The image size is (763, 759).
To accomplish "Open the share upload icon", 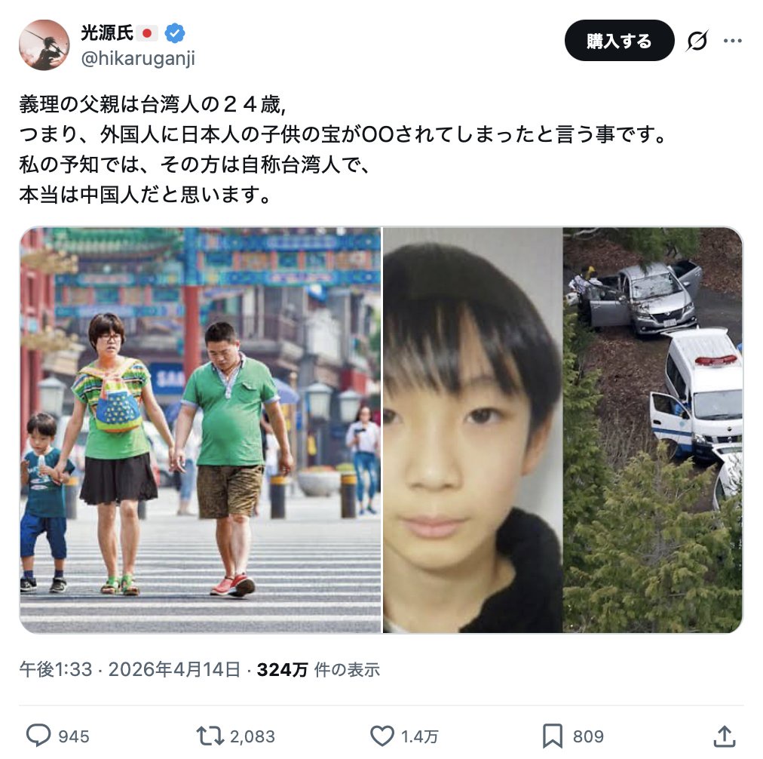I will (724, 736).
